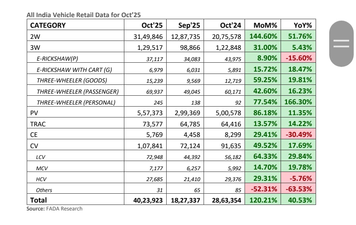Click the green 144.60% MoM cell

pos(263,37)
